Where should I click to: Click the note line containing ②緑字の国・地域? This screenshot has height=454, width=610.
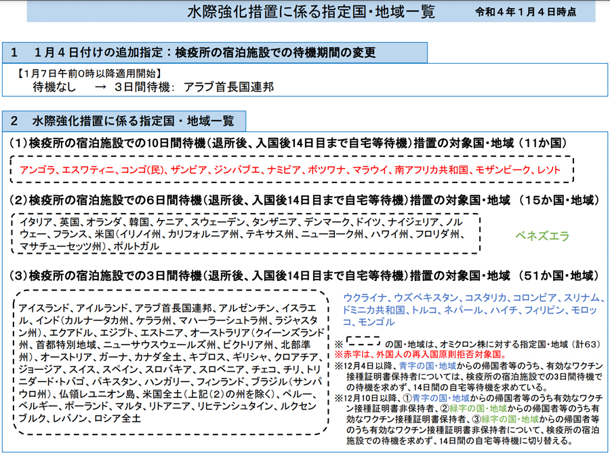click(x=472, y=409)
